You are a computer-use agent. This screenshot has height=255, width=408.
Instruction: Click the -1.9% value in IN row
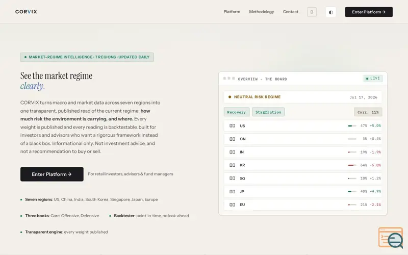pyautogui.click(x=375, y=152)
